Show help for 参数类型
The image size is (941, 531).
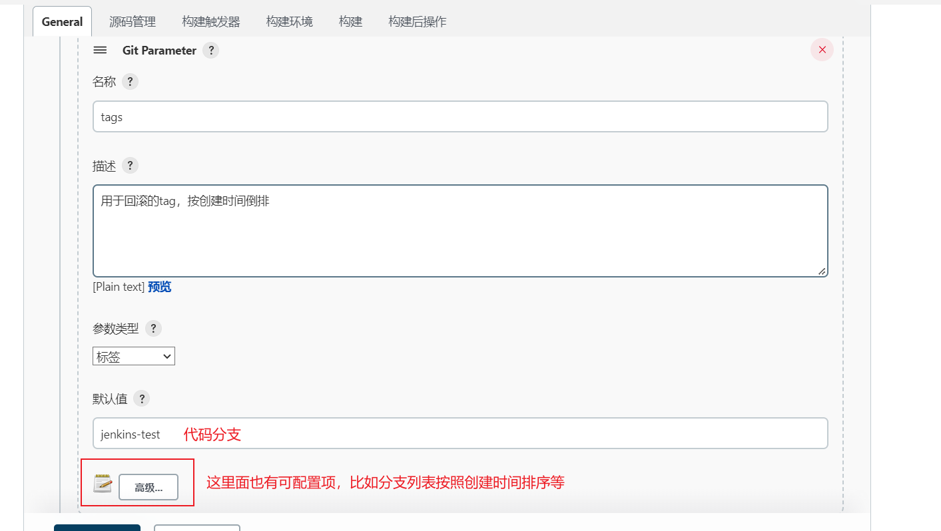coord(153,328)
